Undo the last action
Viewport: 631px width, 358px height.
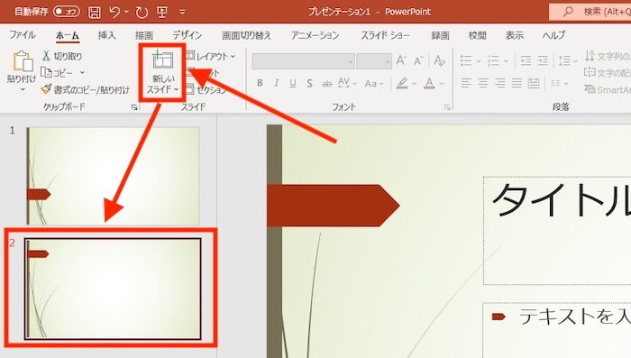114,12
